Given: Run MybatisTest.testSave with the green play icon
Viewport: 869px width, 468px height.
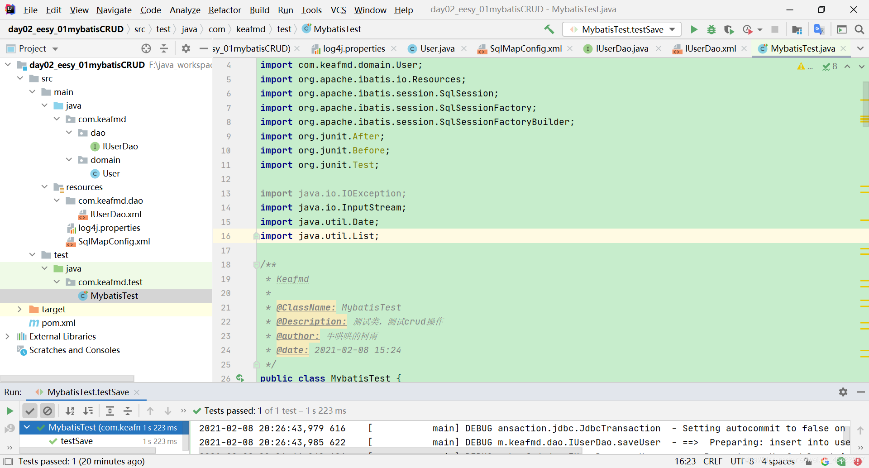Looking at the screenshot, I should 694,29.
